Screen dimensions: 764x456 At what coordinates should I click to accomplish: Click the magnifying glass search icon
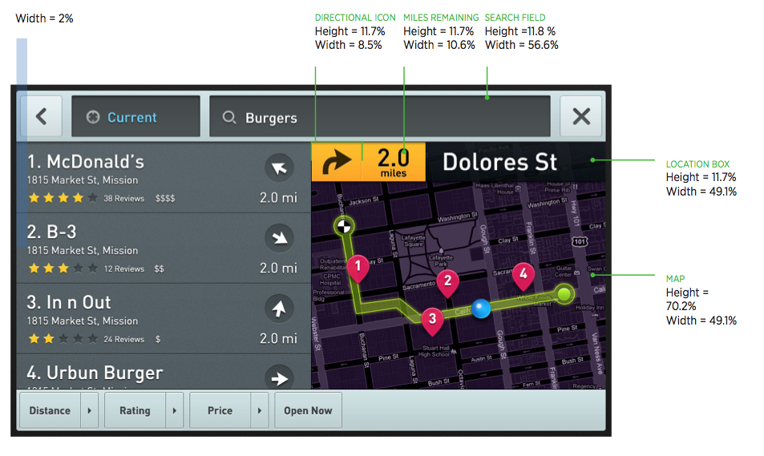click(x=229, y=118)
